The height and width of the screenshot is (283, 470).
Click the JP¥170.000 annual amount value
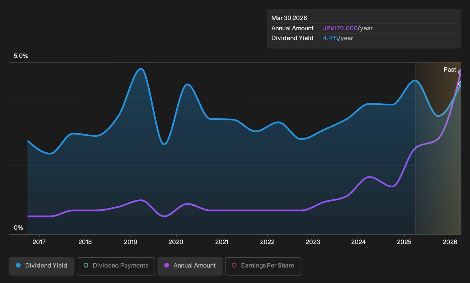340,28
